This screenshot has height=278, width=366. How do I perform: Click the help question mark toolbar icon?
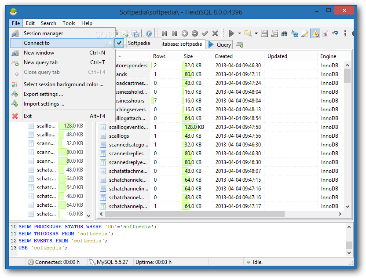tap(149, 33)
